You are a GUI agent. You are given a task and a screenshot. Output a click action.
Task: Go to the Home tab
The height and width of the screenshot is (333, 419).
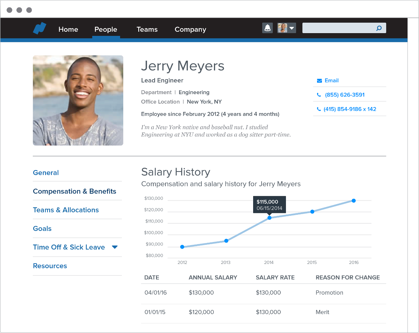click(68, 30)
